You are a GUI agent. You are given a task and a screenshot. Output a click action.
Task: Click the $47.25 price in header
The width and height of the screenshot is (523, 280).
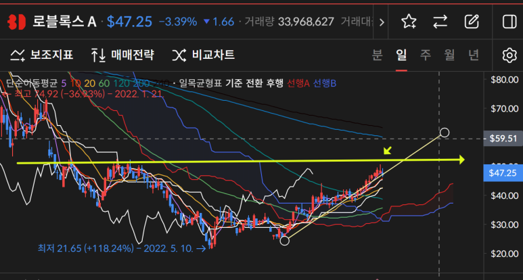[129, 22]
